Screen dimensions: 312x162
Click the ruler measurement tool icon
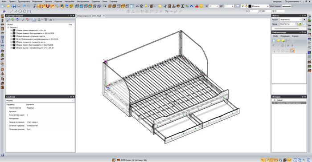click(57, 6)
